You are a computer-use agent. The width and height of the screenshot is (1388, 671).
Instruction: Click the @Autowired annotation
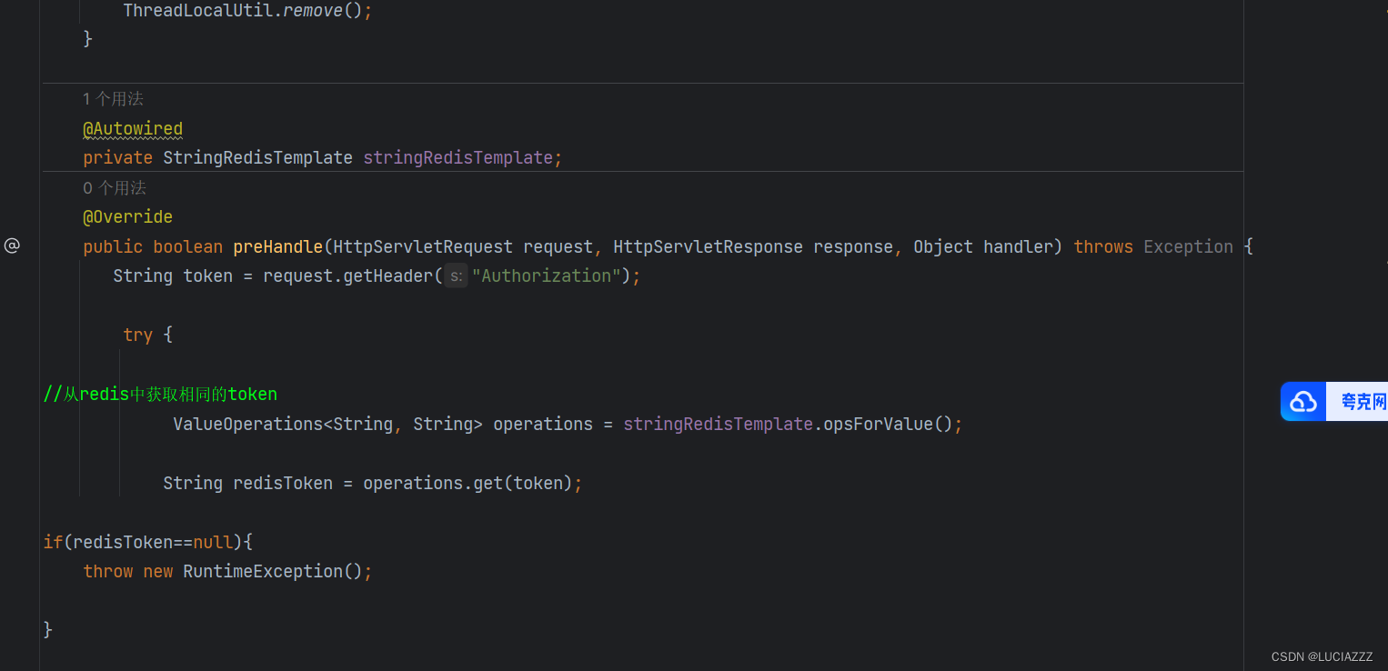tap(133, 128)
